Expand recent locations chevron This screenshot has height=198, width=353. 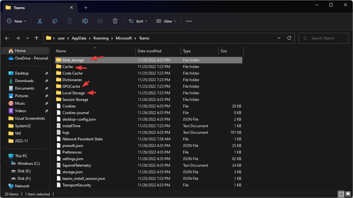[27, 38]
